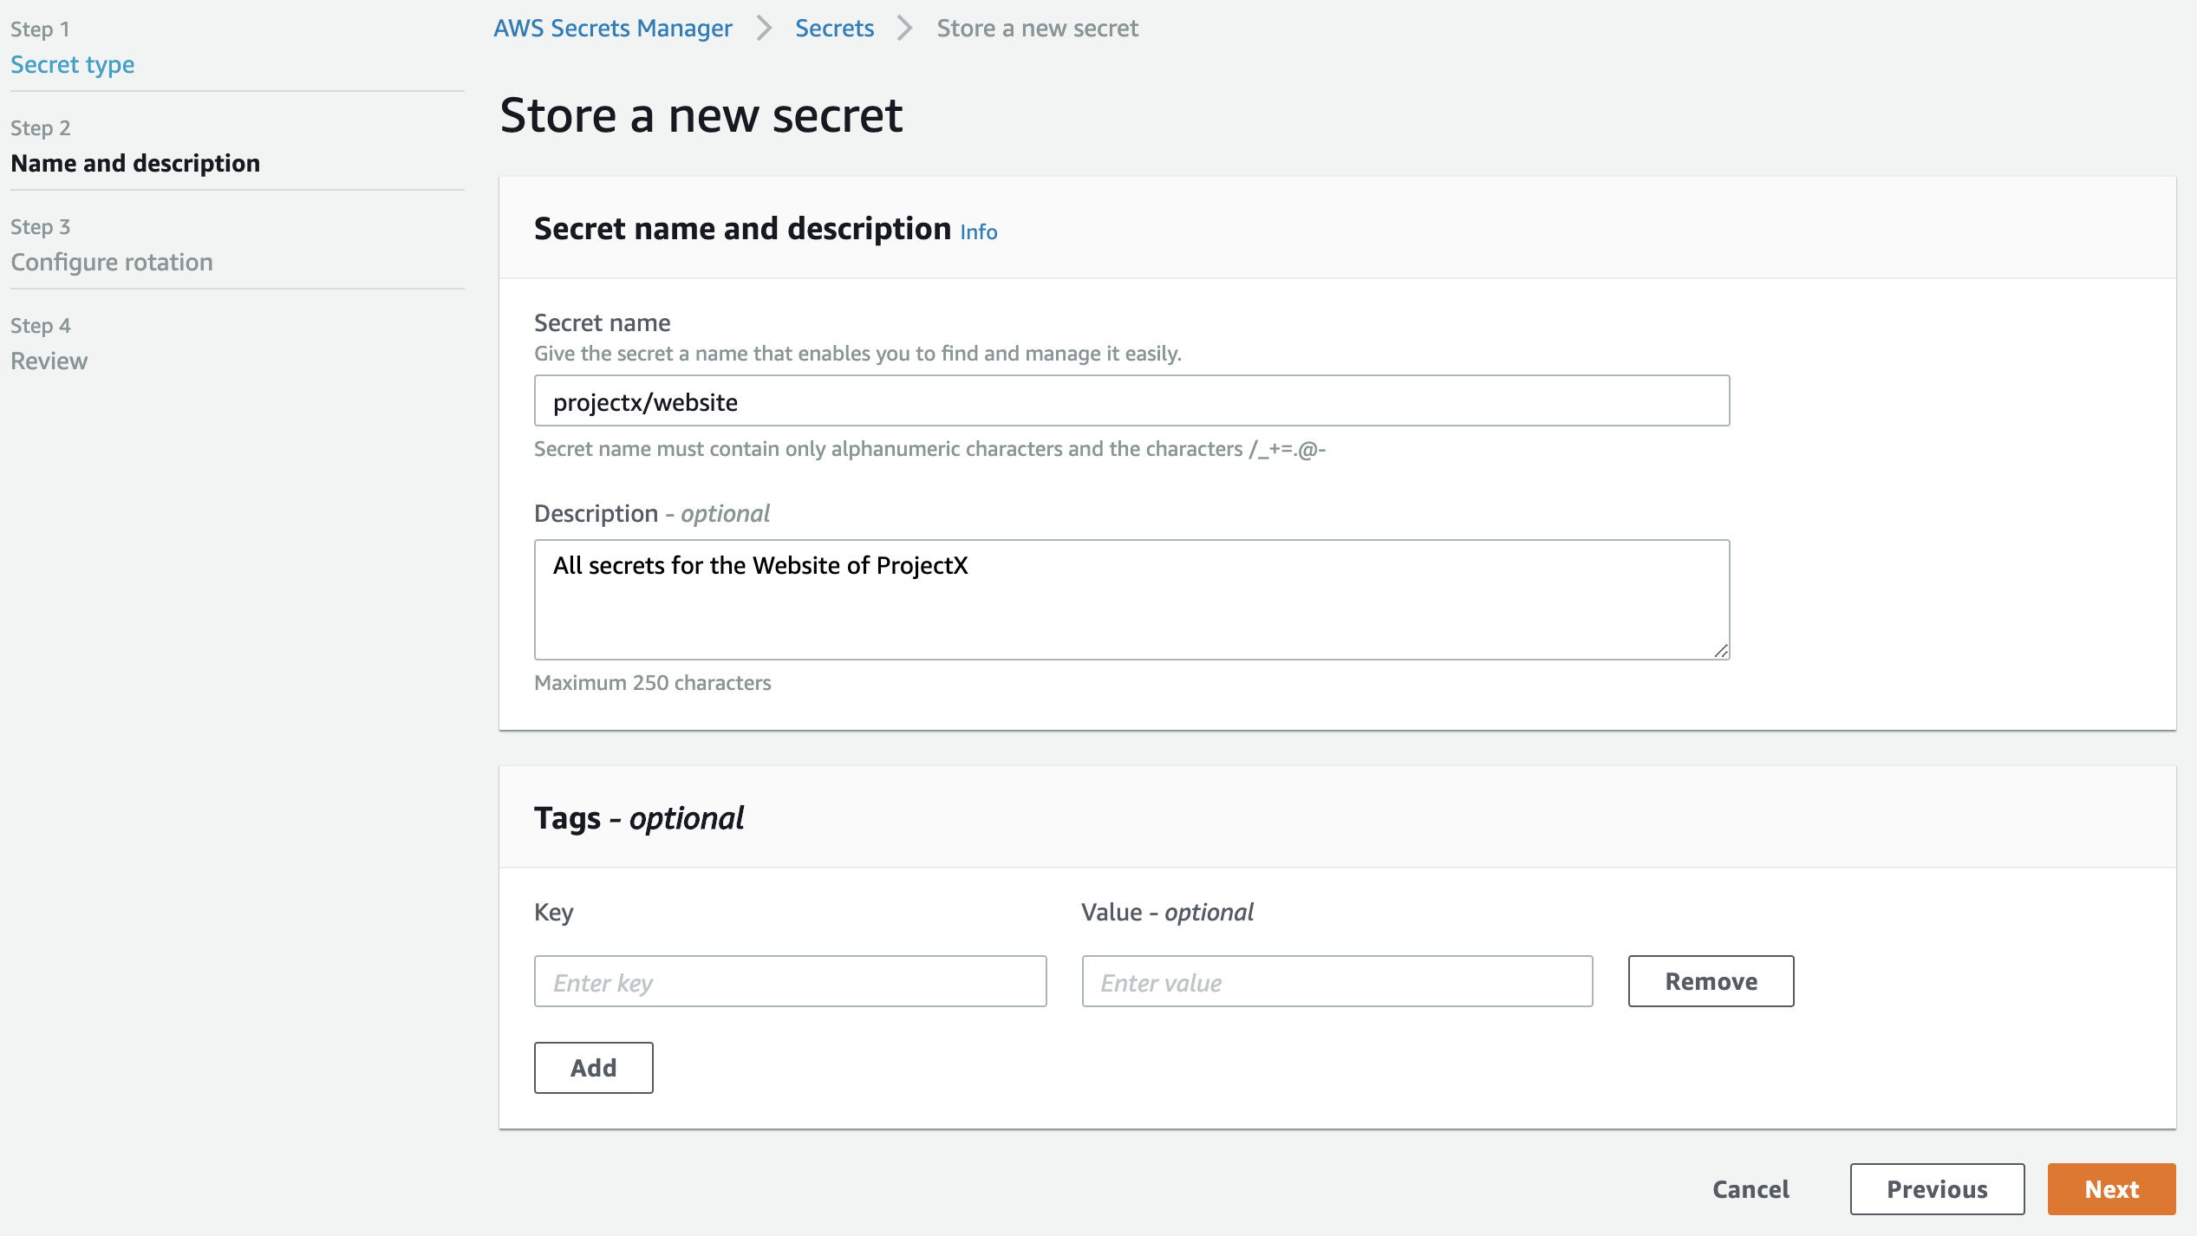This screenshot has width=2197, height=1236.
Task: Click 'Store a new secret' breadcrumb text
Action: click(1037, 29)
